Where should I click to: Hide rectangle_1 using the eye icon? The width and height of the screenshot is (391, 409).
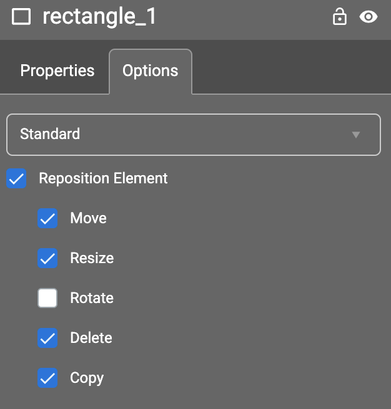pos(369,17)
